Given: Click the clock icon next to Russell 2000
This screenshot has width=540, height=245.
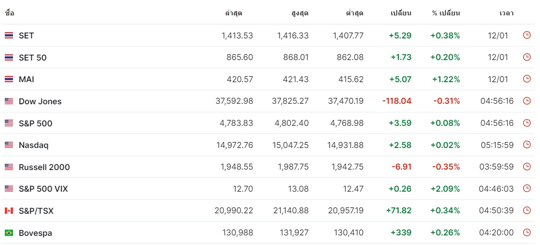Looking at the screenshot, I should (527, 167).
